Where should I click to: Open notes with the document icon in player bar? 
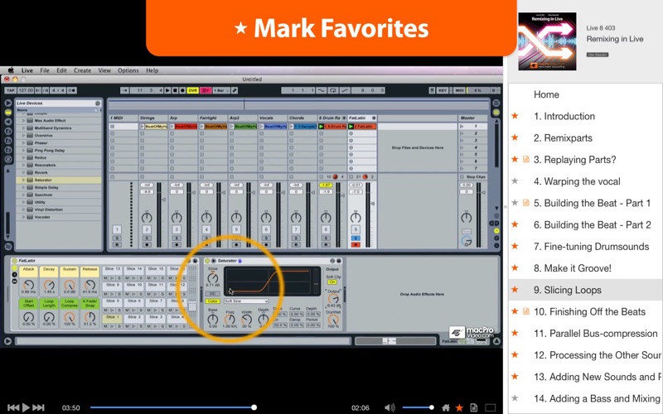473,407
